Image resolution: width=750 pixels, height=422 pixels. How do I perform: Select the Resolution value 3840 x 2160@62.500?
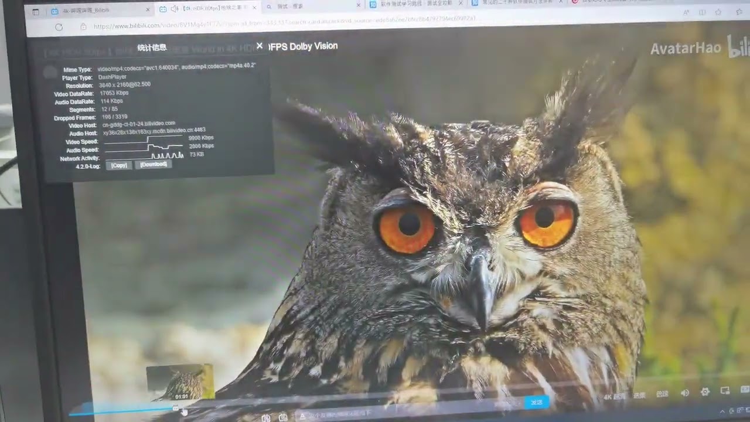[x=125, y=84]
